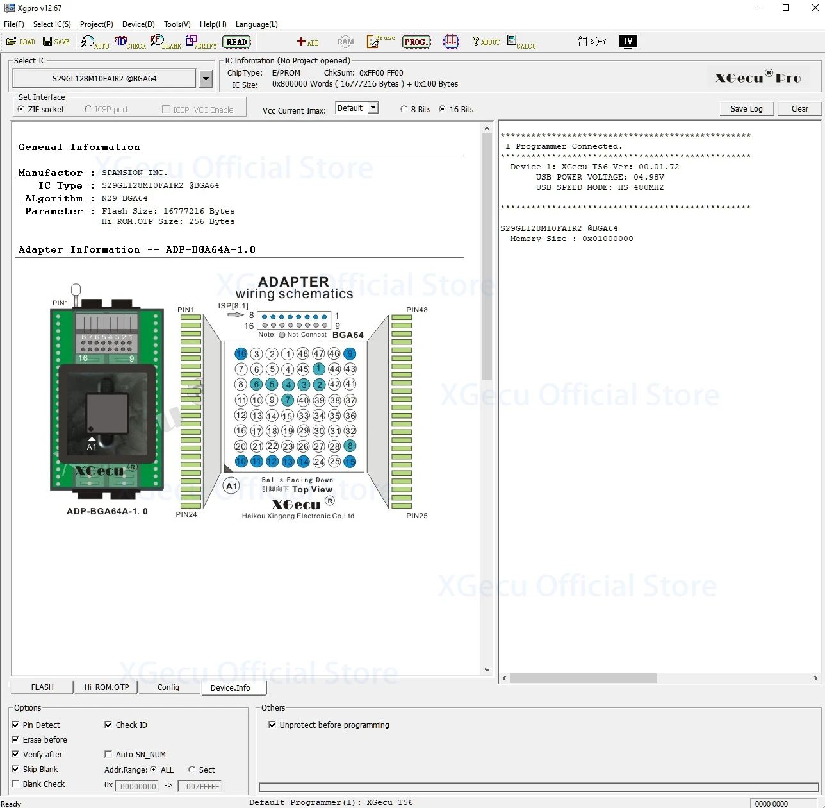Enable the Auto SN_NUM checkbox
The image size is (825, 808).
click(x=108, y=755)
